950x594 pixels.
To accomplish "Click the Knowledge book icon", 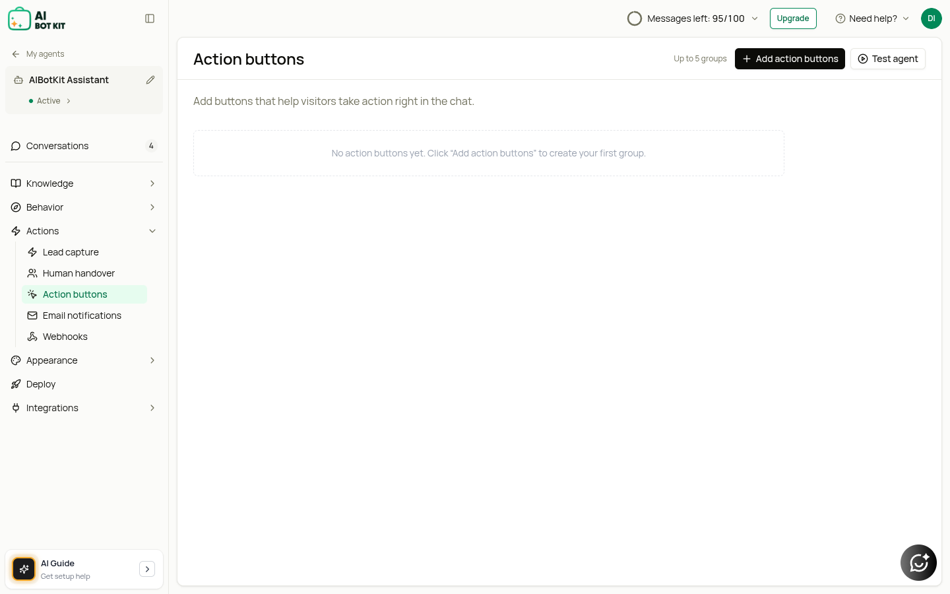I will pos(16,183).
